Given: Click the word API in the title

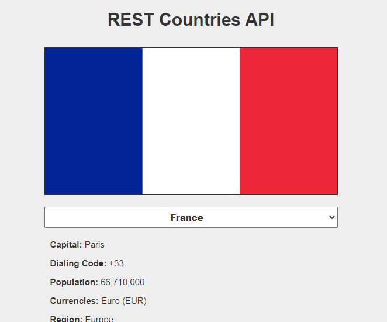Looking at the screenshot, I should 260,19.
